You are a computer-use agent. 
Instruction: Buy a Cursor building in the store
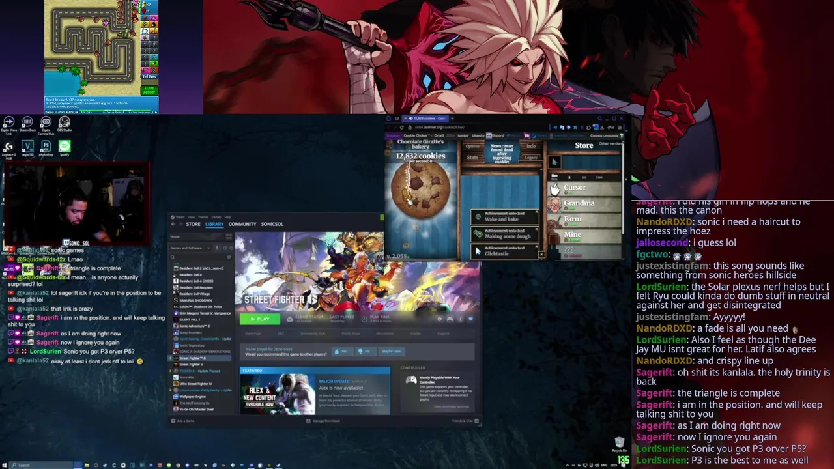584,188
